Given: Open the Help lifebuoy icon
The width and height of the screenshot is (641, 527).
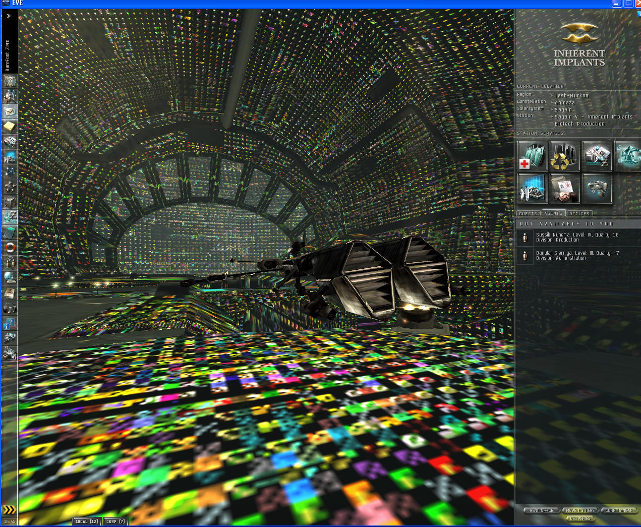Looking at the screenshot, I should [10, 248].
